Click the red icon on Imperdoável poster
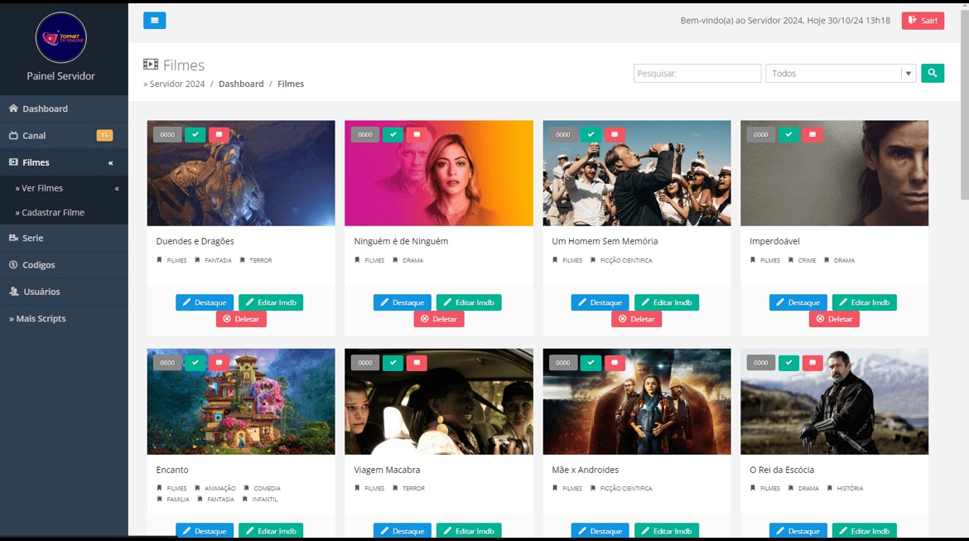Image resolution: width=969 pixels, height=541 pixels. 812,134
